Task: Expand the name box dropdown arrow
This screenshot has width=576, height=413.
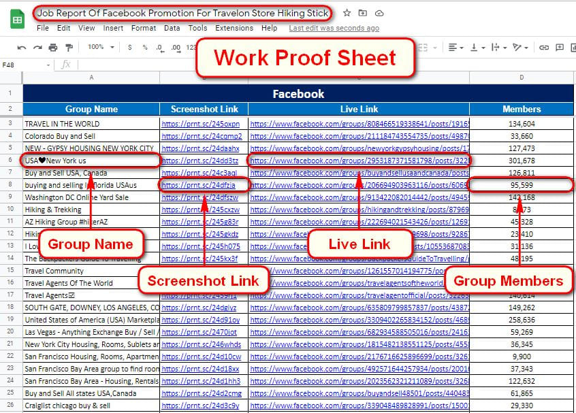Action: (x=48, y=65)
